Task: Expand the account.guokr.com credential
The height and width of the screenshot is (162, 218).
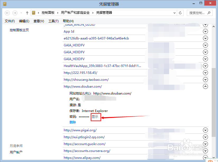Action: 205,144
